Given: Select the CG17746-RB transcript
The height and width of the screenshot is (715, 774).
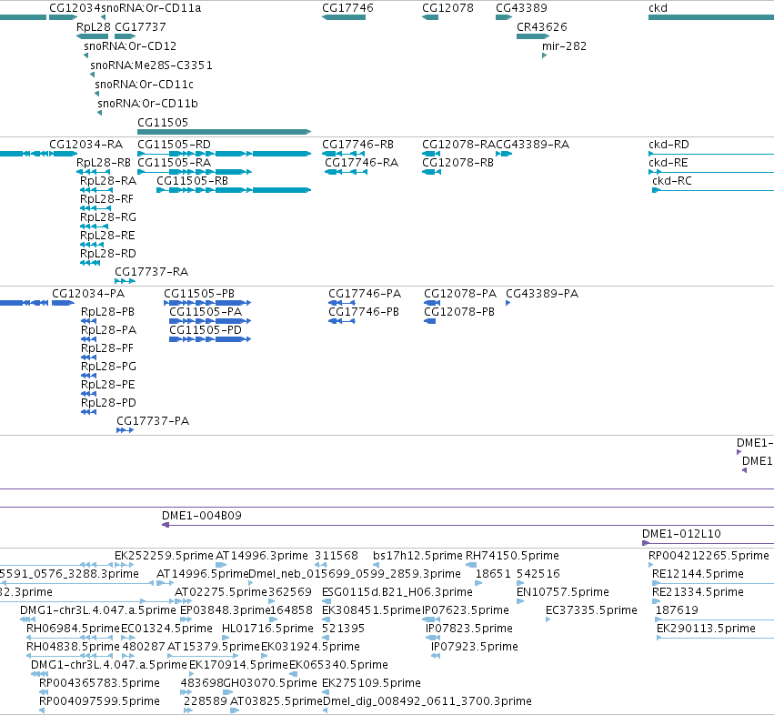Looking at the screenshot, I should tap(344, 154).
